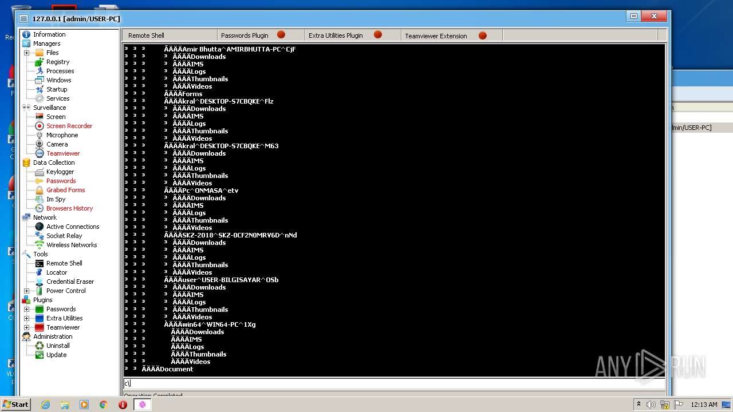The image size is (733, 412).
Task: Launch Internet Explorer from taskbar
Action: pos(46,405)
